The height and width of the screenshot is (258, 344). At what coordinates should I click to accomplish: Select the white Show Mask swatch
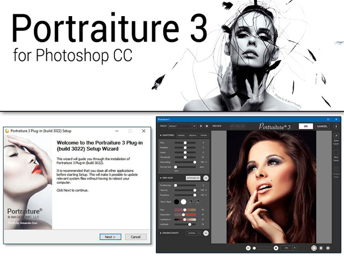tap(183, 202)
